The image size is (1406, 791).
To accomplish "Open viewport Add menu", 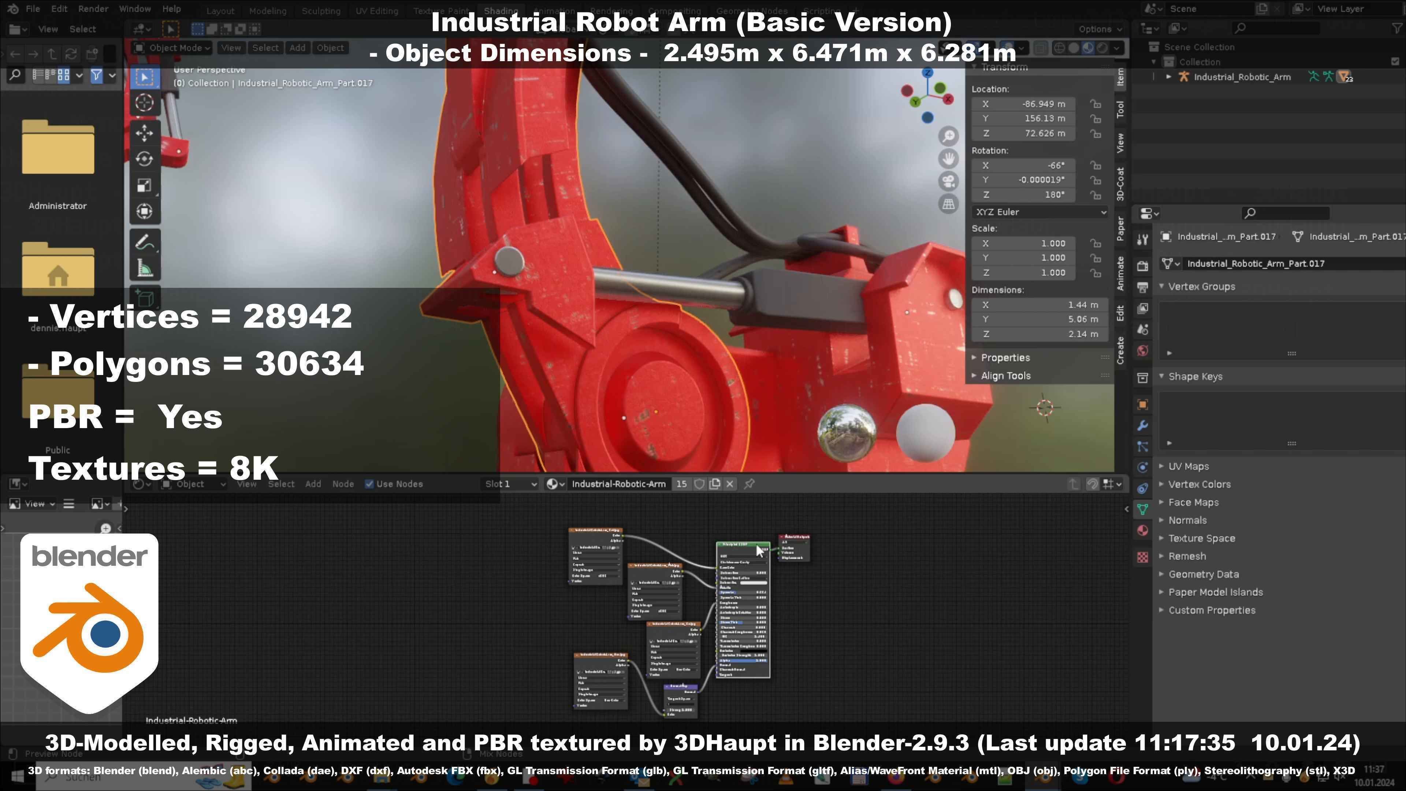I will 297,48.
